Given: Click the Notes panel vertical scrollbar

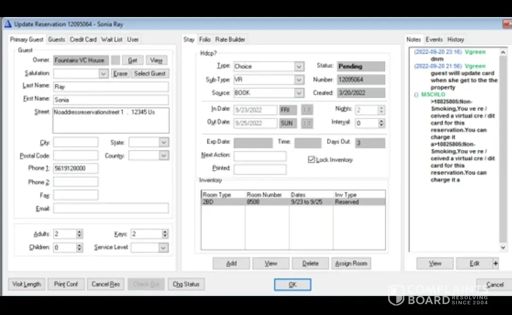Looking at the screenshot, I should pos(503,142).
